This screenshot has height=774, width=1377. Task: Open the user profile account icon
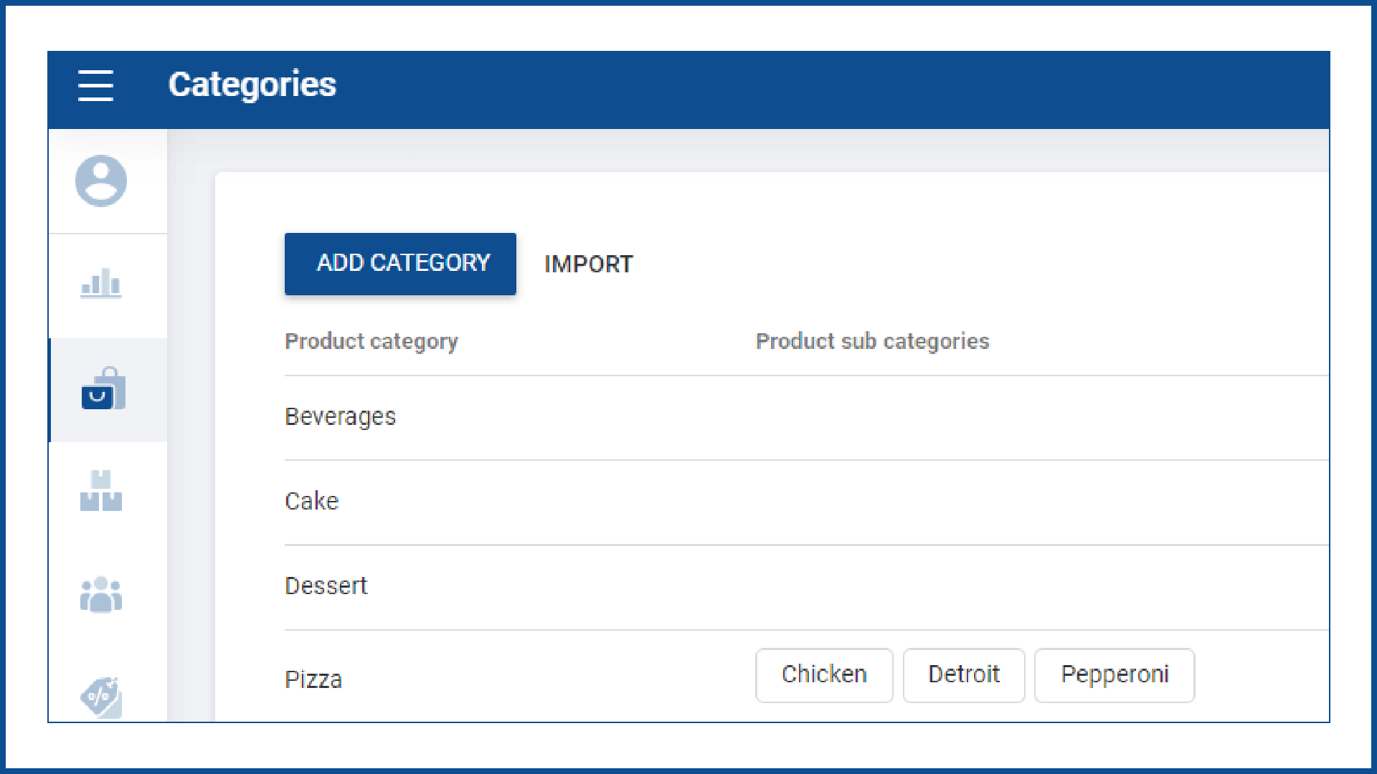(x=101, y=181)
